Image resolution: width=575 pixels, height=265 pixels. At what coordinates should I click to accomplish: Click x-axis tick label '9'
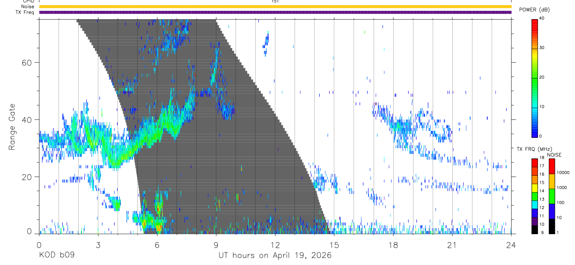216,244
